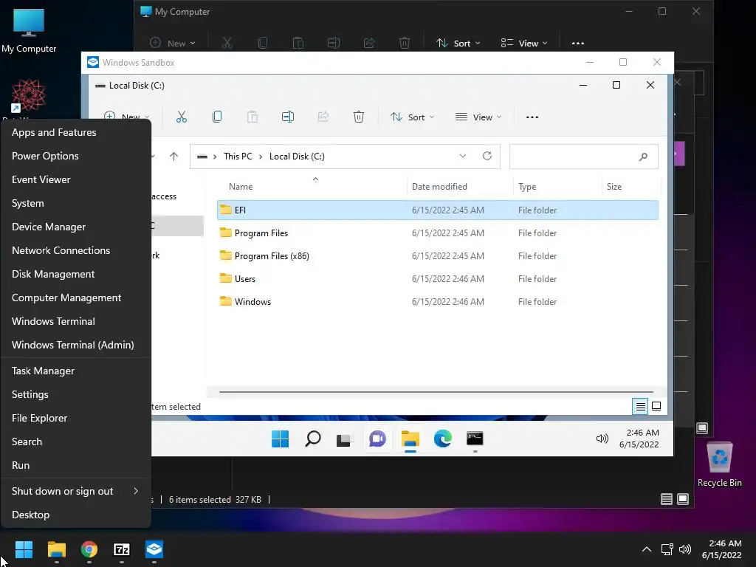Switch to details view icon in sandbox status bar
The width and height of the screenshot is (756, 567).
pos(640,407)
